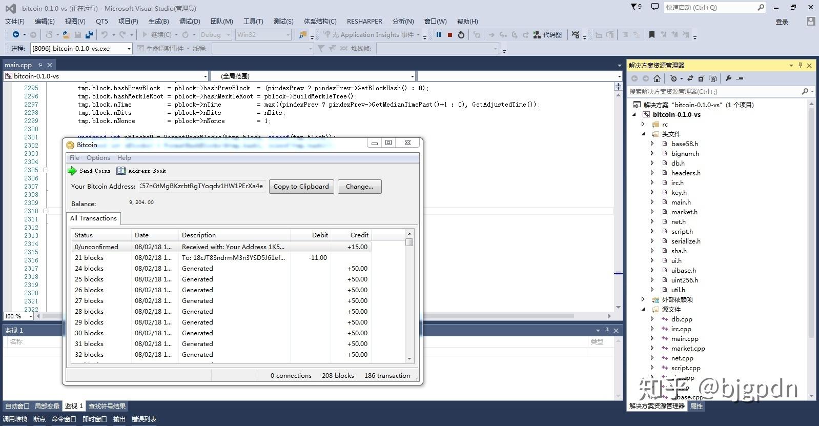The image size is (819, 426).
Task: Restart the debug session icon
Action: [x=461, y=35]
